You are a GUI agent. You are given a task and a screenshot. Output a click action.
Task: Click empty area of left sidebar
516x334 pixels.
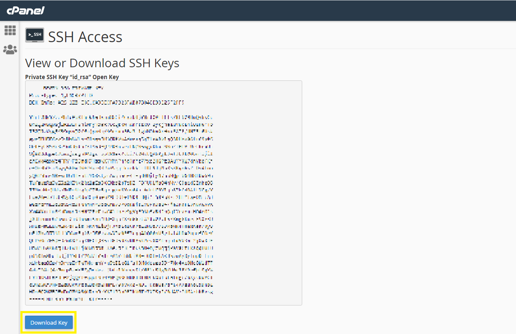click(x=10, y=191)
